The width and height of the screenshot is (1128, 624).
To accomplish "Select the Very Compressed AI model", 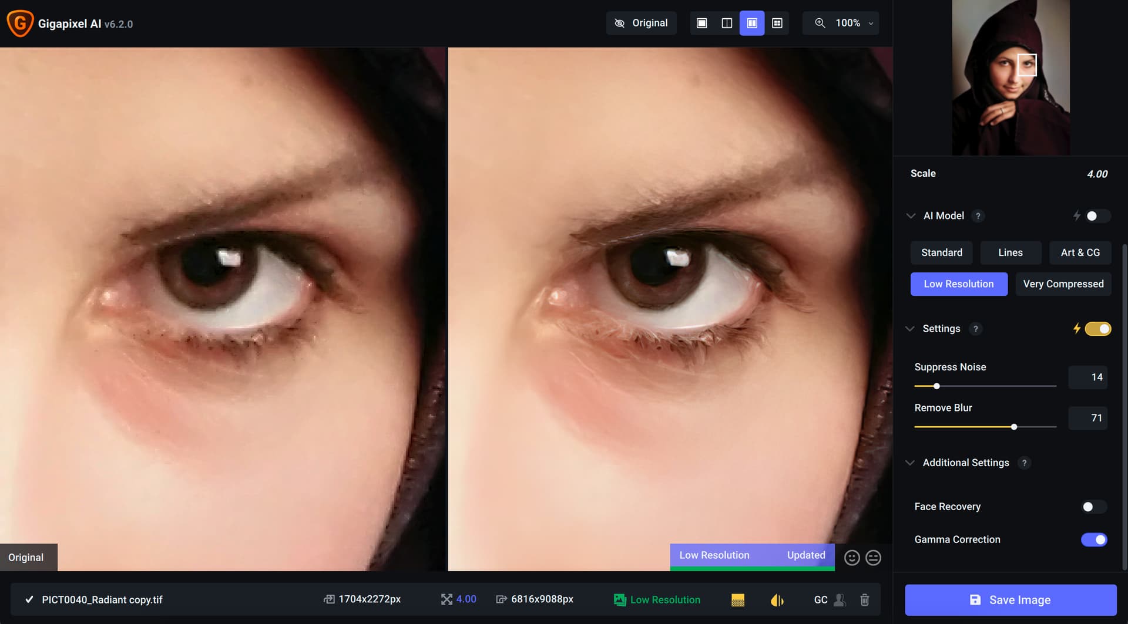I will (1063, 284).
